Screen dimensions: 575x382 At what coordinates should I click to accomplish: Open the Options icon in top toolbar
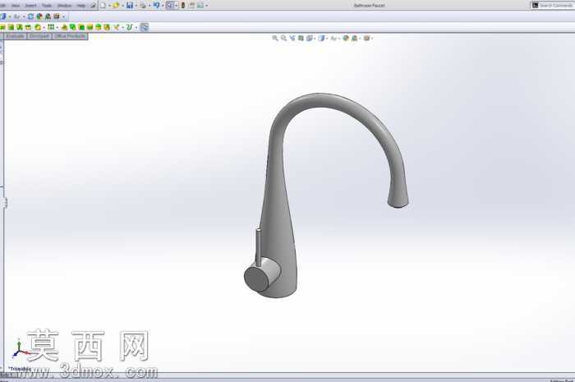[200, 5]
